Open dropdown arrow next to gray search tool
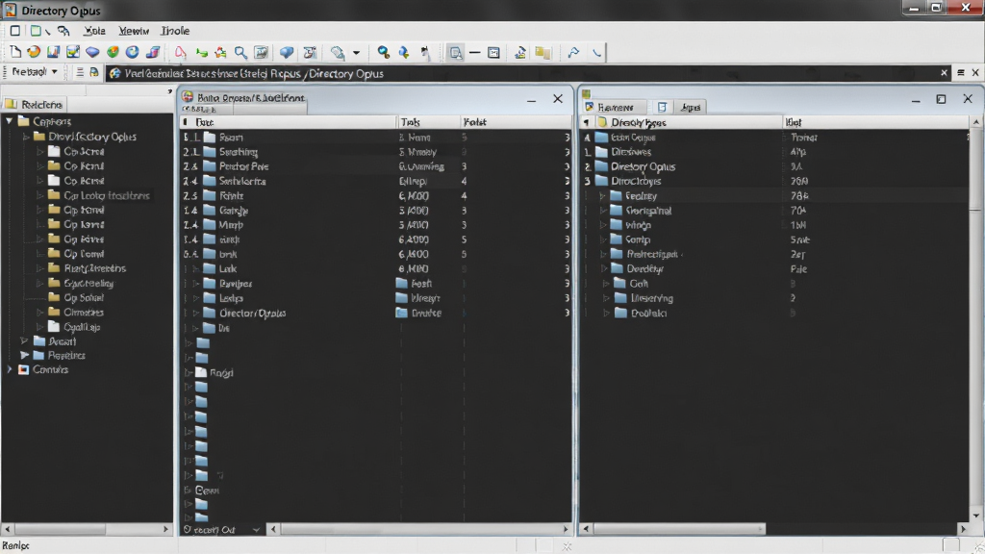The image size is (985, 554). coord(356,53)
